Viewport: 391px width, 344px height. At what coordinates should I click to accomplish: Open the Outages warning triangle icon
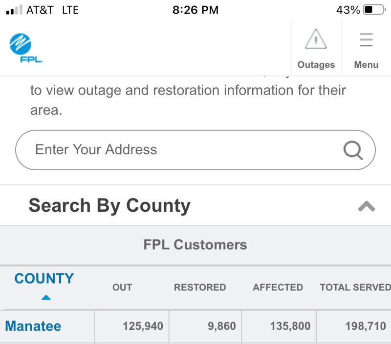point(316,40)
